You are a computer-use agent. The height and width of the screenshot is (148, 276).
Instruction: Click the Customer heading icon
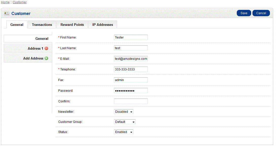pyautogui.click(x=7, y=13)
